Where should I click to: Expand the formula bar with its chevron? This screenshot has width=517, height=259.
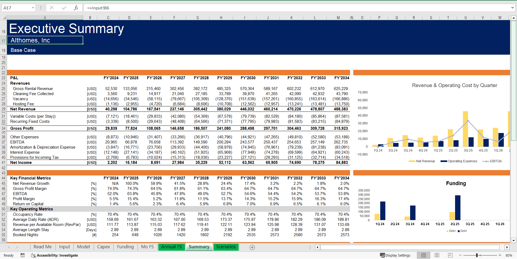pos(513,8)
